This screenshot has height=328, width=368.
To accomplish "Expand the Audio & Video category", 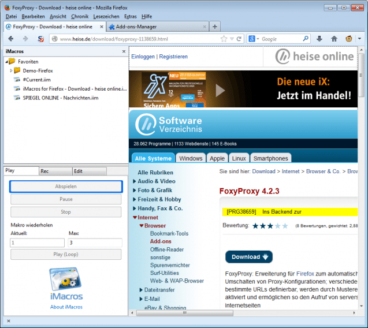I will pyautogui.click(x=134, y=181).
